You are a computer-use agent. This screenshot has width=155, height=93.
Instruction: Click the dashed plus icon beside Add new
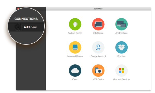point(18,27)
